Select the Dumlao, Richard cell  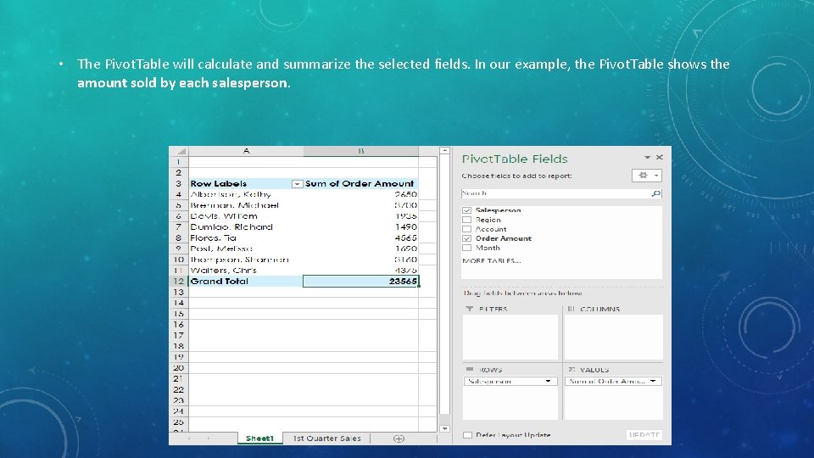(246, 227)
